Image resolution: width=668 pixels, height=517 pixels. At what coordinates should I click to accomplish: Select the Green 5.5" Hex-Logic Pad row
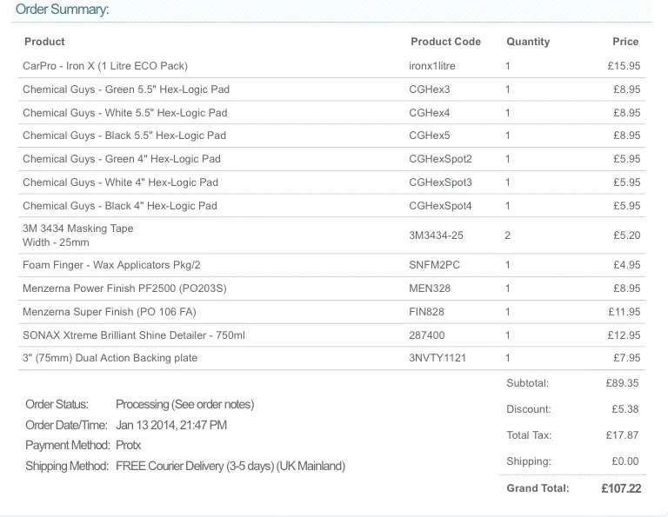pyautogui.click(x=331, y=89)
